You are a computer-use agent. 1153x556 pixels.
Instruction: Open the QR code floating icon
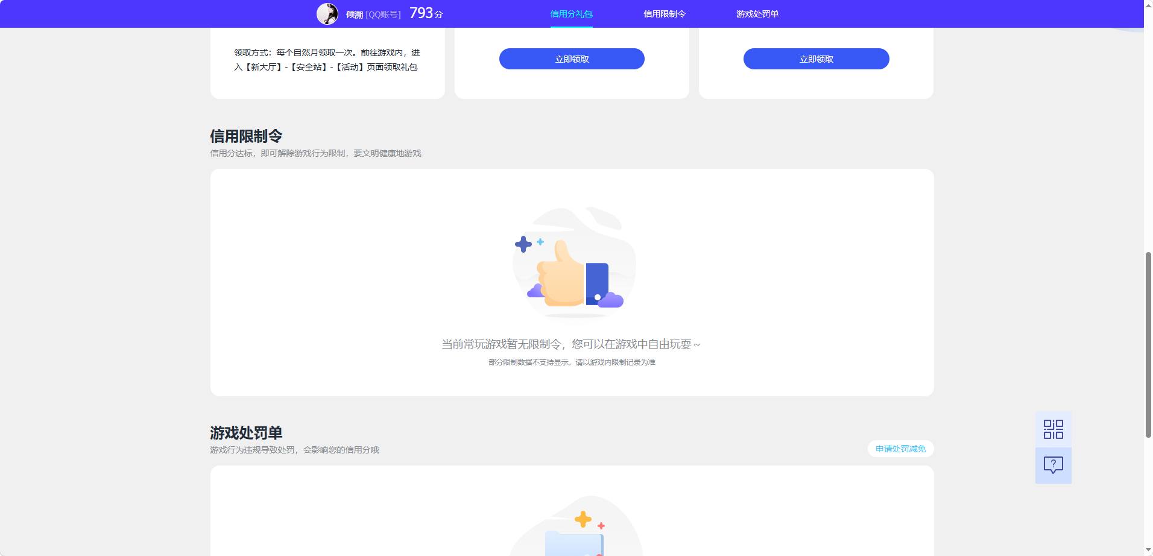(x=1053, y=429)
